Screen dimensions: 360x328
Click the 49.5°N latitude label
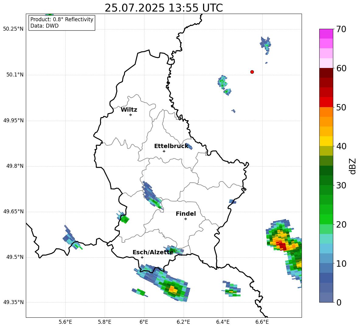click(x=15, y=257)
